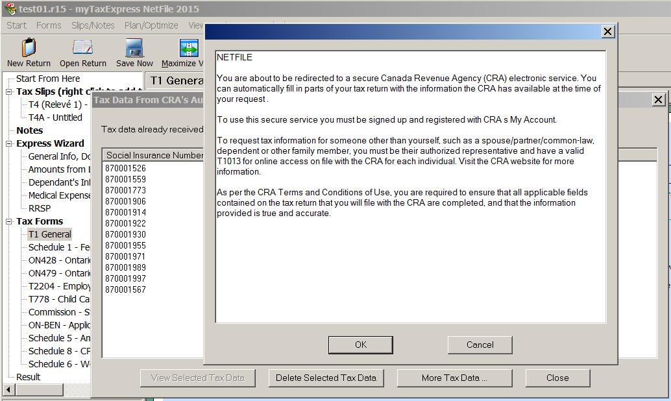Select T1 General form in tree
Viewport: 671px width, 401px height.
pyautogui.click(x=49, y=234)
